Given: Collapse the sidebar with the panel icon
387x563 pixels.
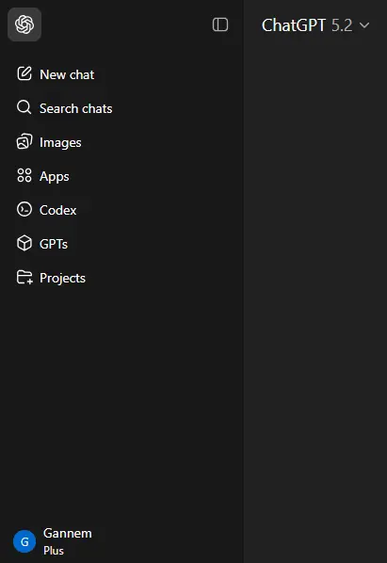Looking at the screenshot, I should pos(220,24).
